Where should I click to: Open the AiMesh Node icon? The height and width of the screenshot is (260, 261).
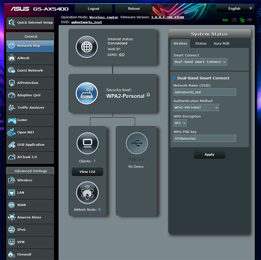tap(87, 193)
